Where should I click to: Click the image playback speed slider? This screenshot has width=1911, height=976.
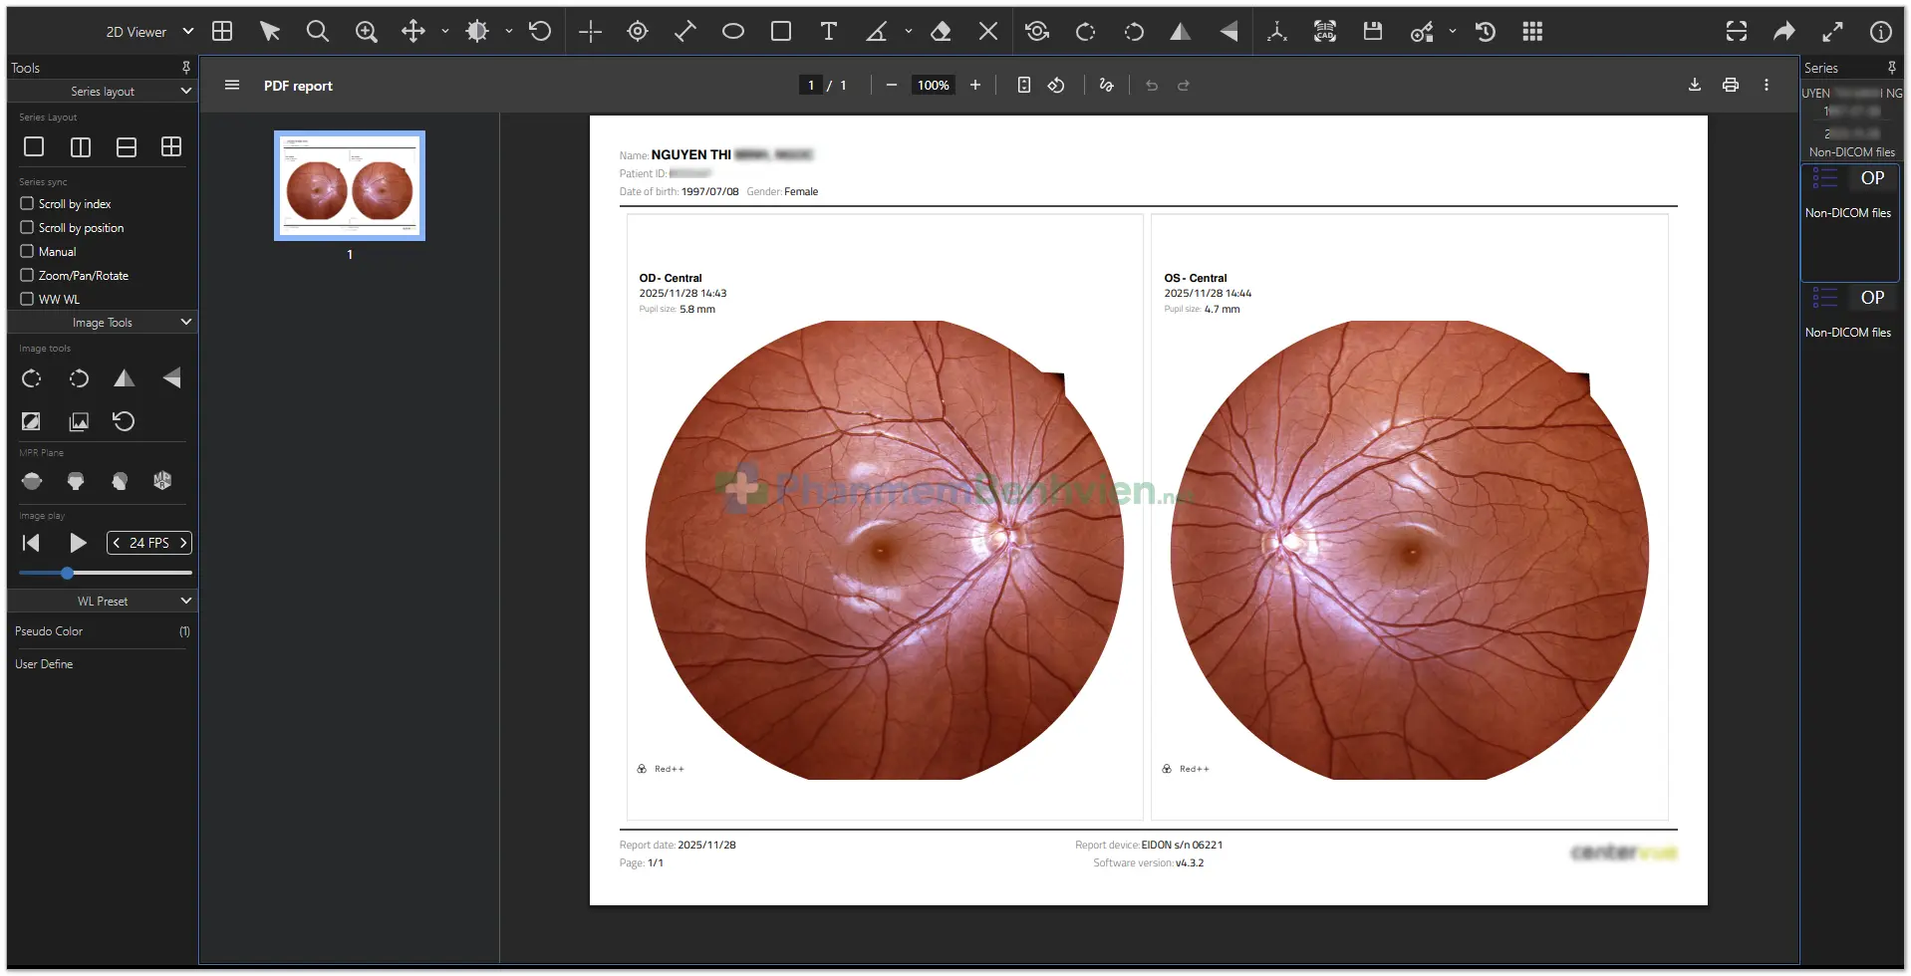pyautogui.click(x=105, y=573)
